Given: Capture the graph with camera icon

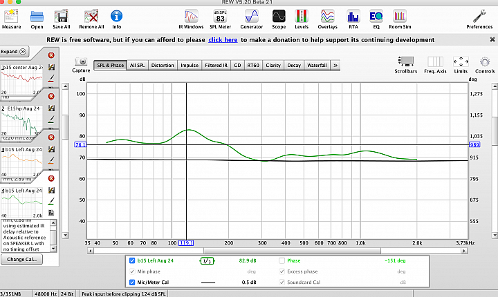Looking at the screenshot, I should point(81,65).
